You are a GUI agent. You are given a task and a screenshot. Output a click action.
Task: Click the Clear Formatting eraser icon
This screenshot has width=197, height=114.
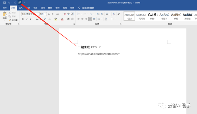point(65,14)
